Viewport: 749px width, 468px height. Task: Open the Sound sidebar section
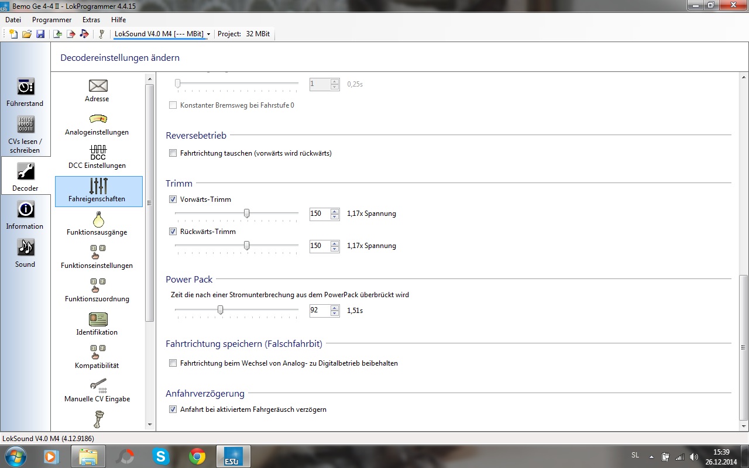pyautogui.click(x=25, y=253)
